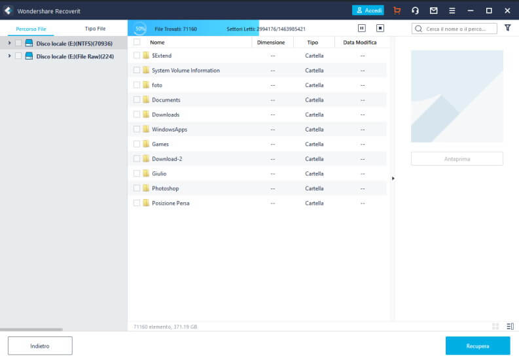Stop the scan with stop icon

(380, 28)
